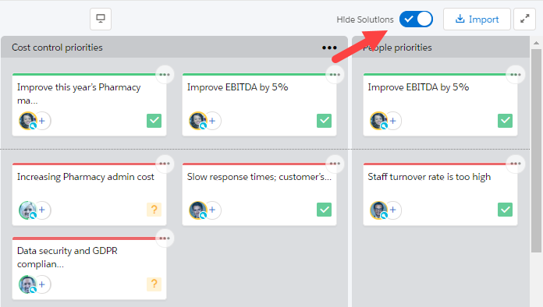Open three-dot menu on Increasing Pharmacy admin cost card
This screenshot has width=543, height=307.
tap(165, 164)
